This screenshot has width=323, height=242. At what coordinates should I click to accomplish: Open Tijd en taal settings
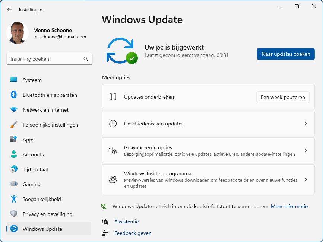[49, 169]
